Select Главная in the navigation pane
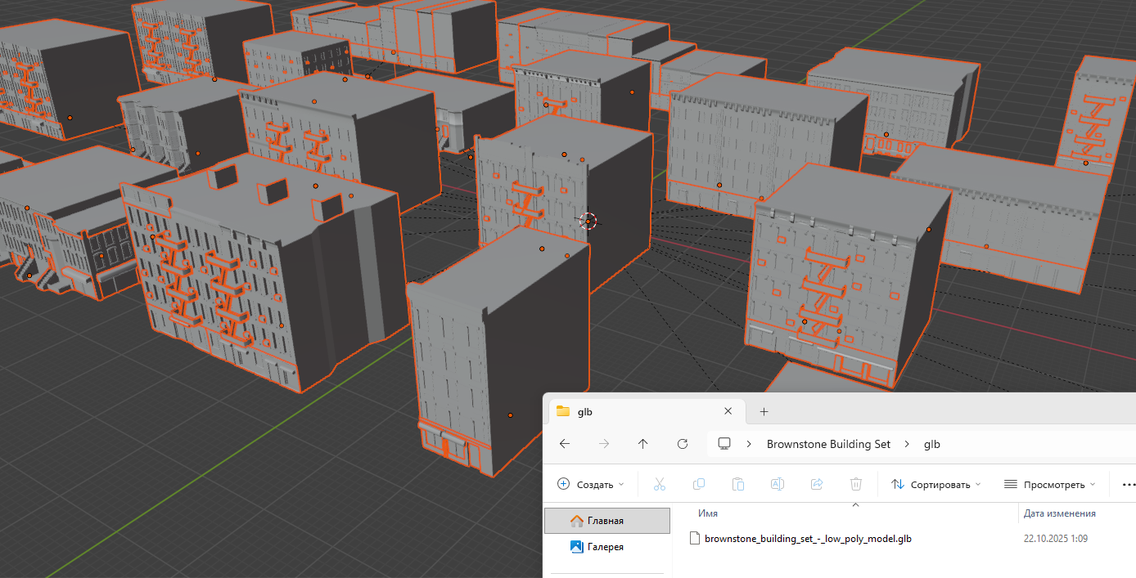 pyautogui.click(x=606, y=521)
